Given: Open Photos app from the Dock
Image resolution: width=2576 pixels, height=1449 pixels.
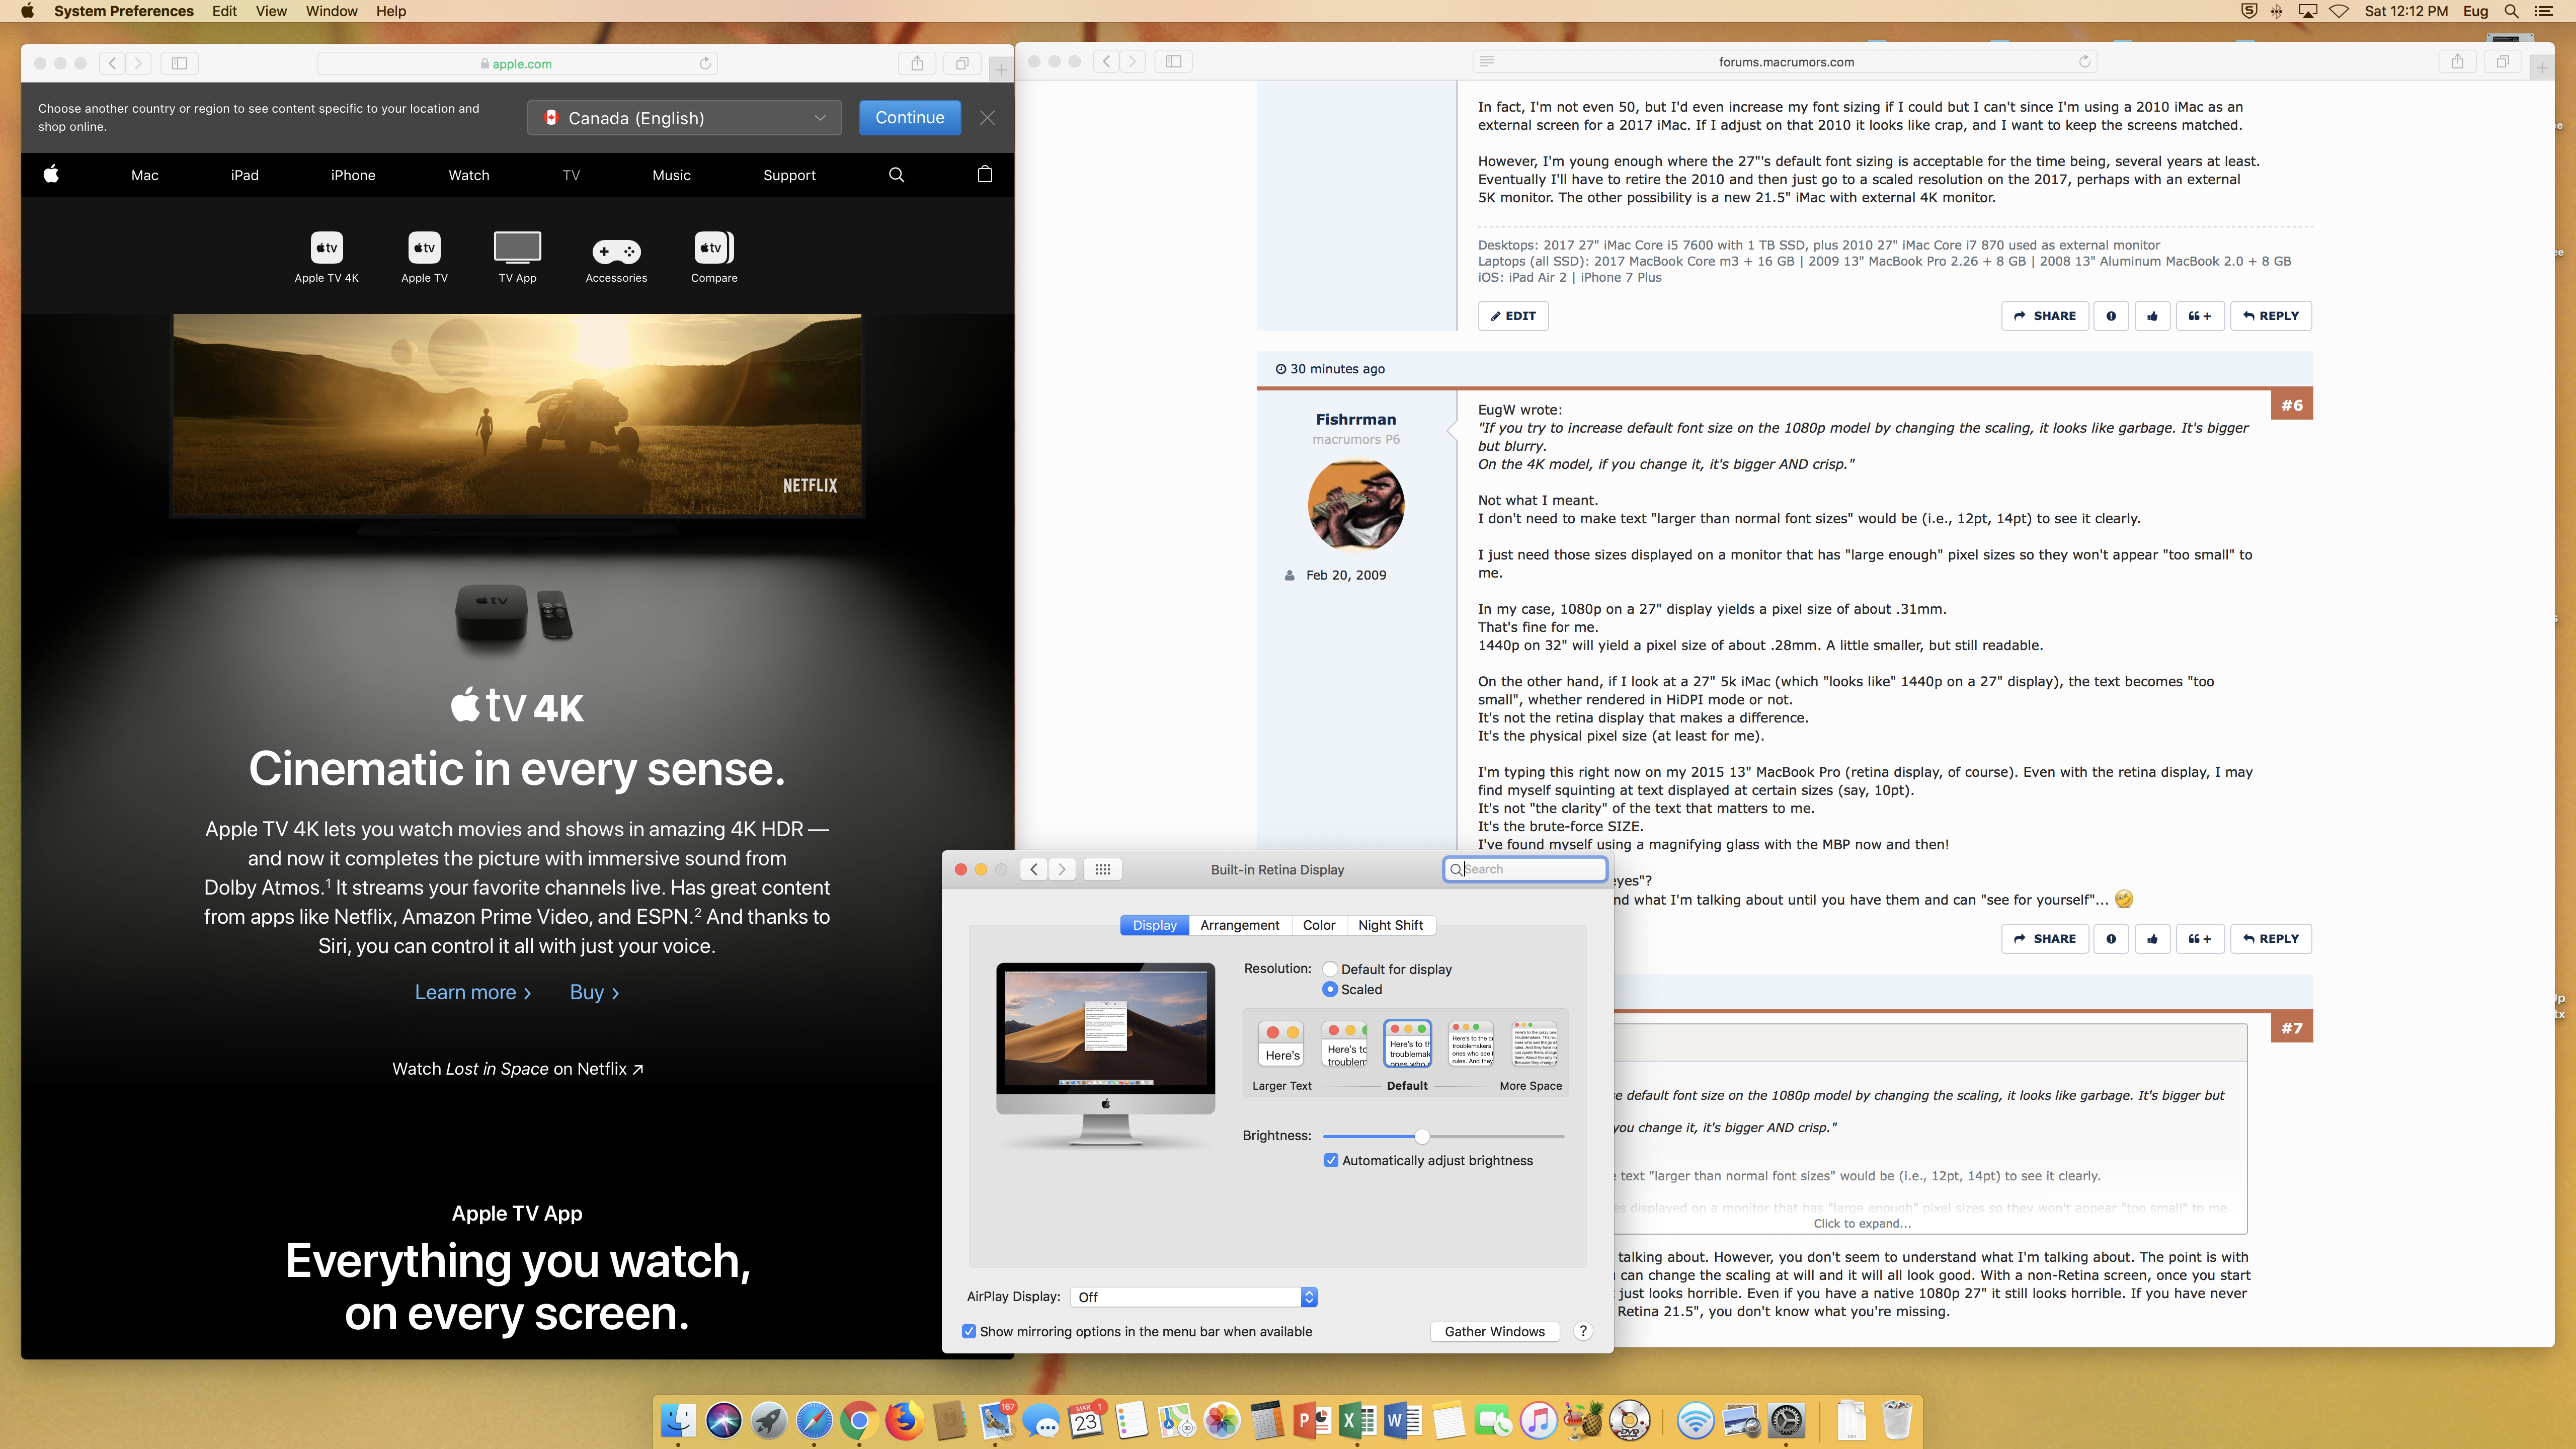Looking at the screenshot, I should coord(1221,1420).
